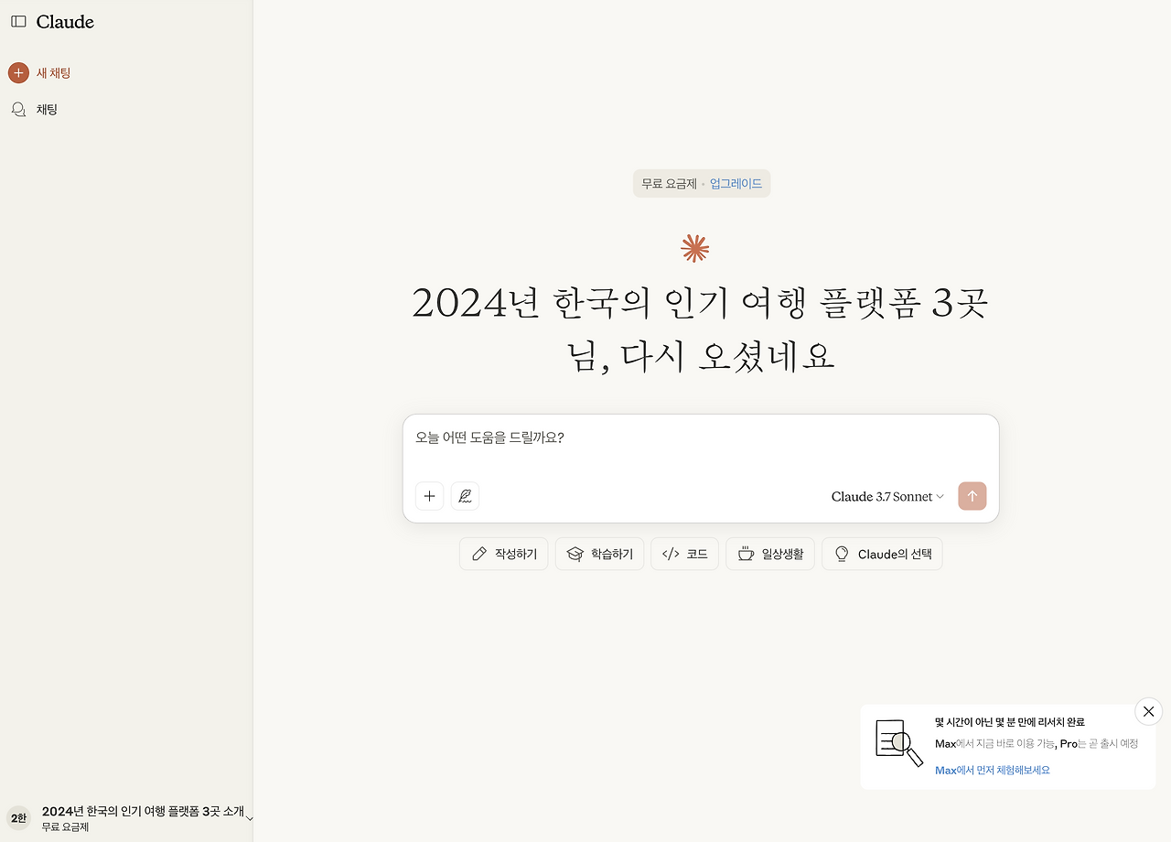Screen dimensions: 1171x842
Task: Click the send arrow button
Action: (972, 495)
